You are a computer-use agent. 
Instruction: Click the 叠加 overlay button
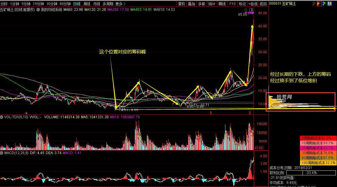(x=191, y=4)
